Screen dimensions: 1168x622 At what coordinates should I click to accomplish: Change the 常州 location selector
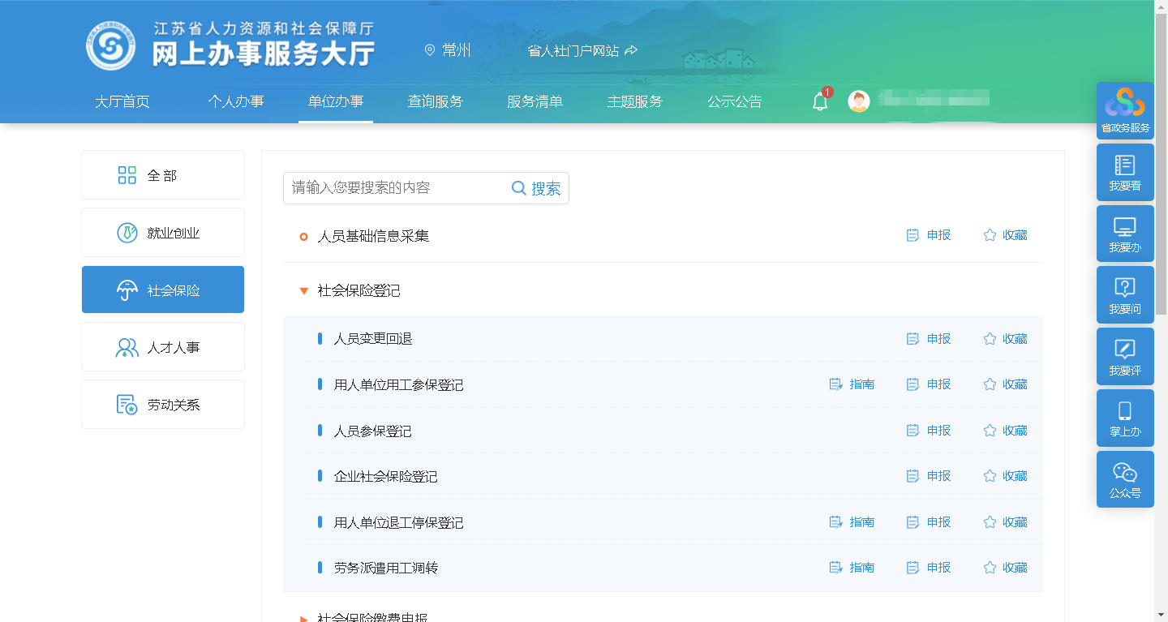(448, 50)
